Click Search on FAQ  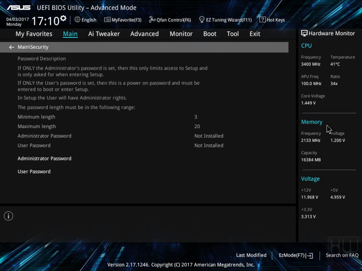tap(342, 255)
